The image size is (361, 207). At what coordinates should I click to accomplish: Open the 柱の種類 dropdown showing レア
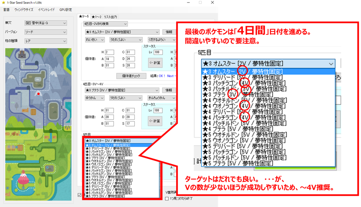coord(46,41)
